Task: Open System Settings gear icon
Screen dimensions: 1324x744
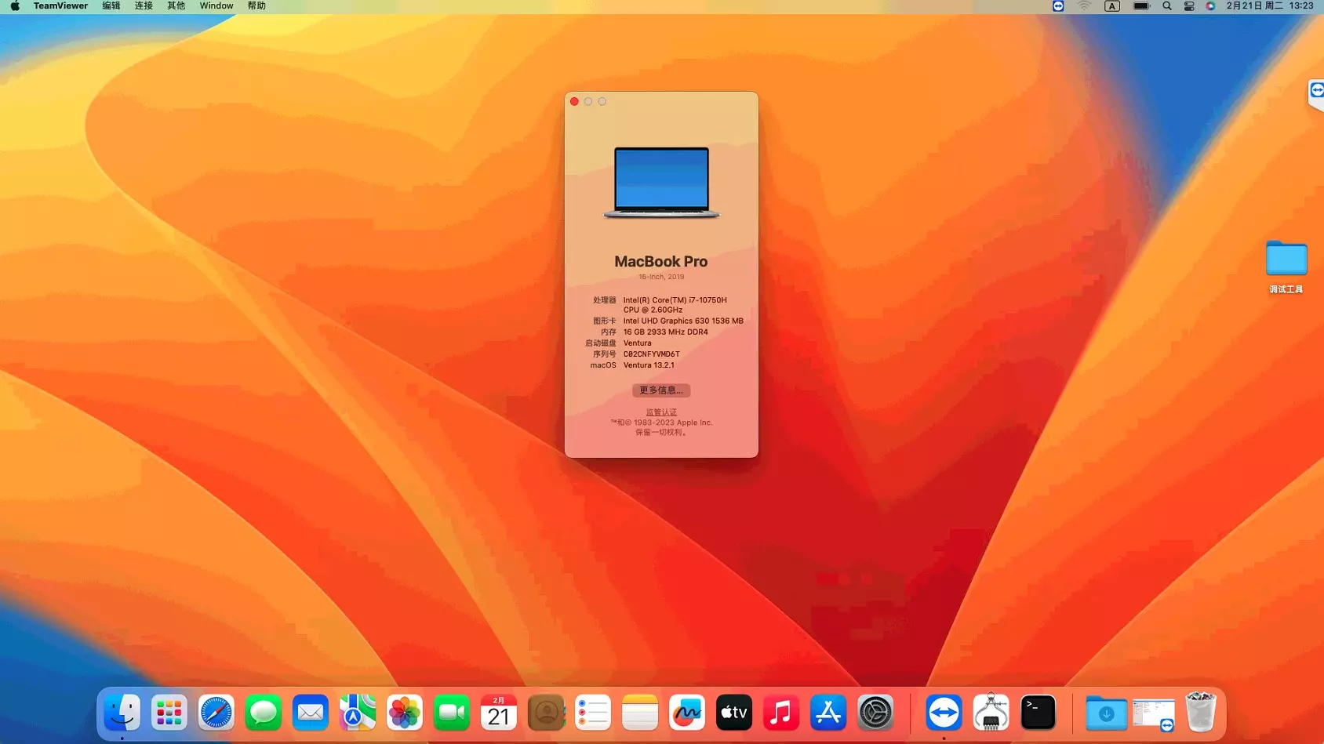Action: point(875,713)
